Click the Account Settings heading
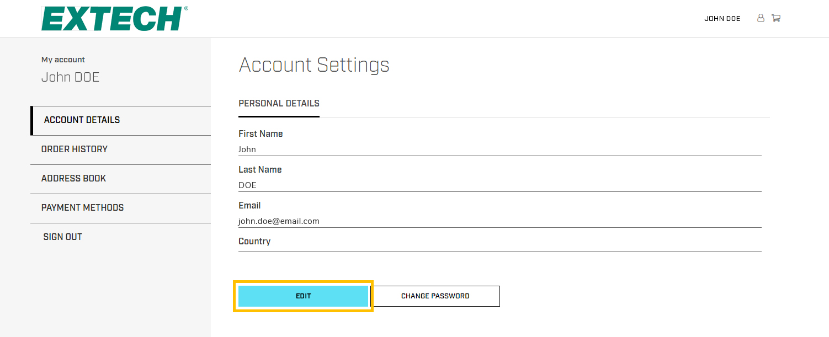This screenshot has width=829, height=337. pyautogui.click(x=314, y=65)
